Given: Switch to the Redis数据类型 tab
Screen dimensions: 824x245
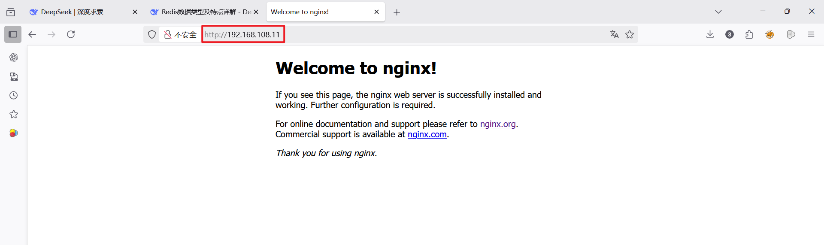Looking at the screenshot, I should coord(204,12).
